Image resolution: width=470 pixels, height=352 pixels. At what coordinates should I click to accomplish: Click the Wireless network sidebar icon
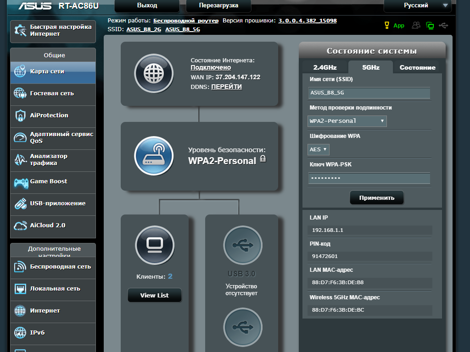[20, 267]
